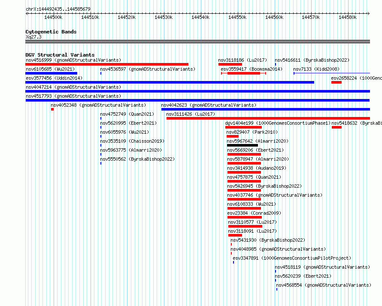Click the chrX:144492435..144585679 region text
Screen dimensions: 382x306
[58, 9]
